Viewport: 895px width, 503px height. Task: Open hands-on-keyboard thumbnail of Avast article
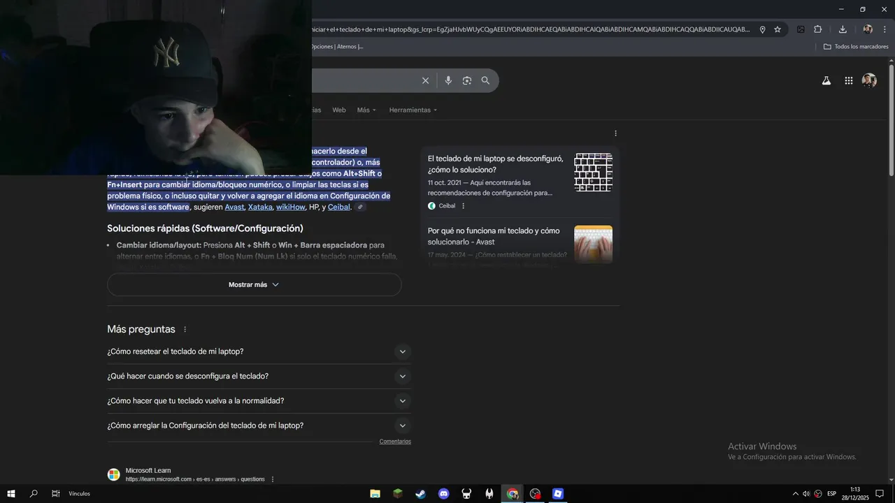593,244
